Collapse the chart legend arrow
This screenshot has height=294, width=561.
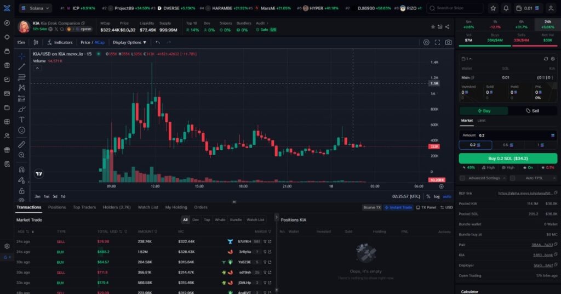point(37,68)
